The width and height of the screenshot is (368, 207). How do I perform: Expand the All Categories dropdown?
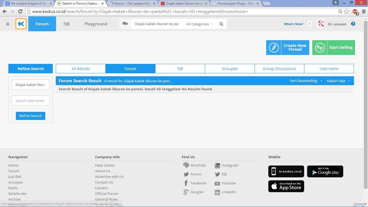[x=200, y=24]
